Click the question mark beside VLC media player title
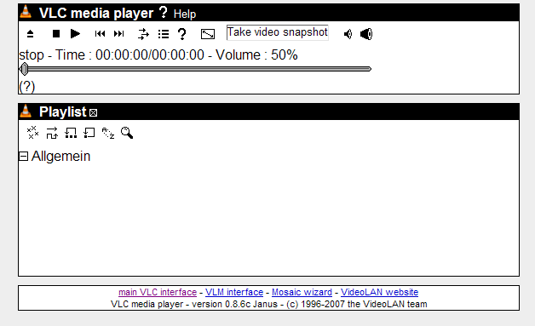Viewport: 535px width, 326px height. 164,12
